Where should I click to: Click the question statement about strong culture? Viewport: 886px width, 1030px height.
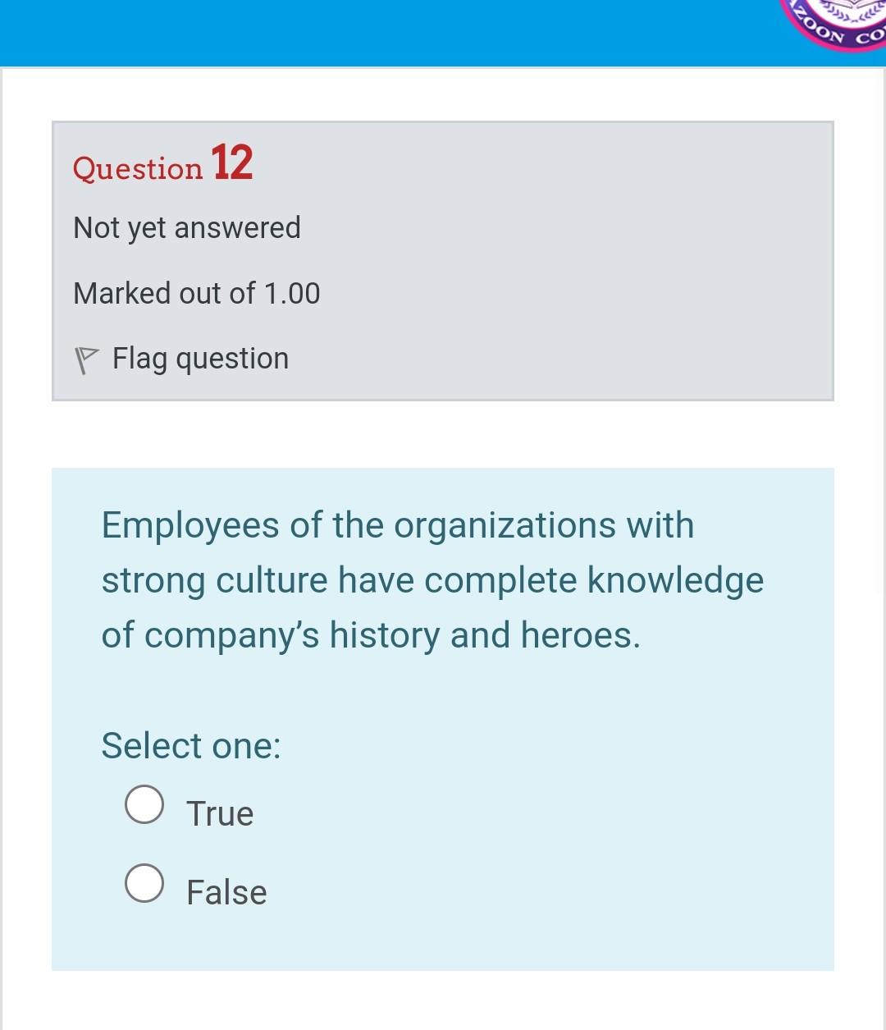[x=432, y=579]
